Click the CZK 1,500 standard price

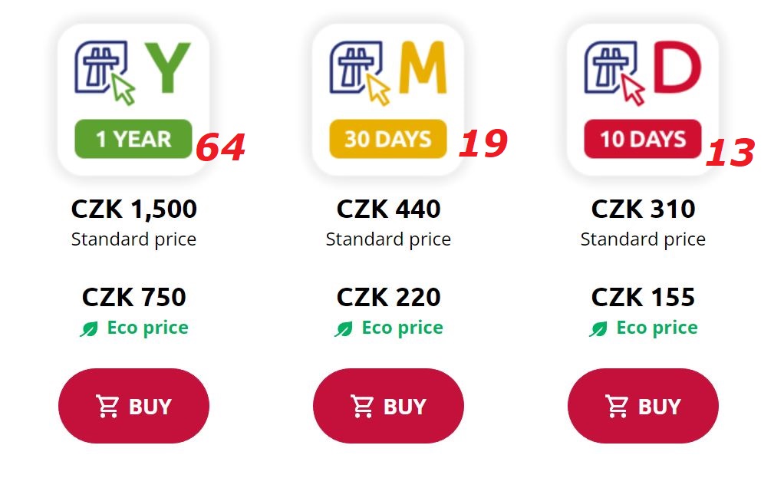click(133, 209)
